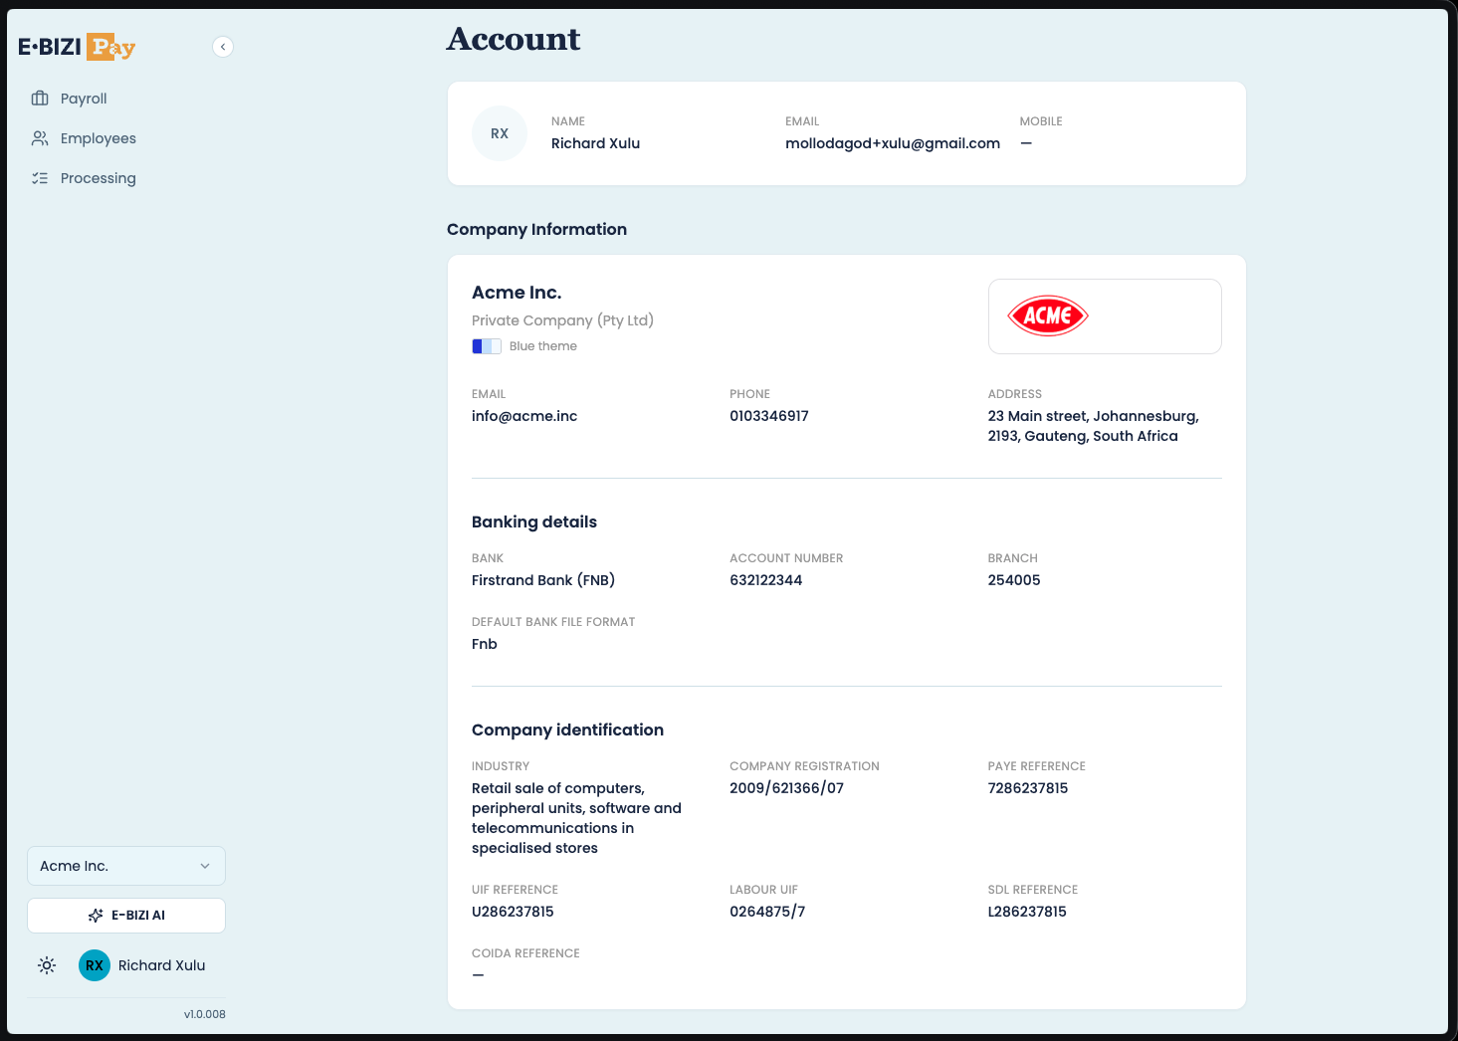
Task: Click the MOBILE field label
Action: pos(1041,121)
